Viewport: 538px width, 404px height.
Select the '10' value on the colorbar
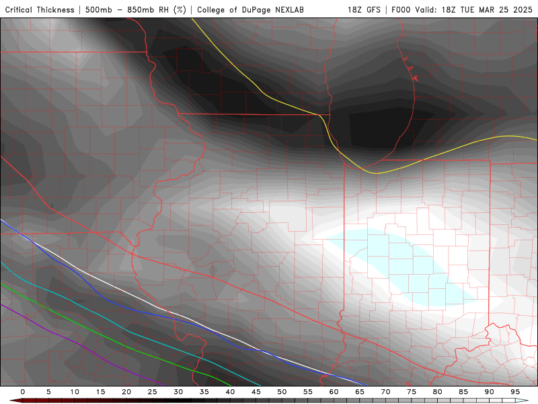75,392
